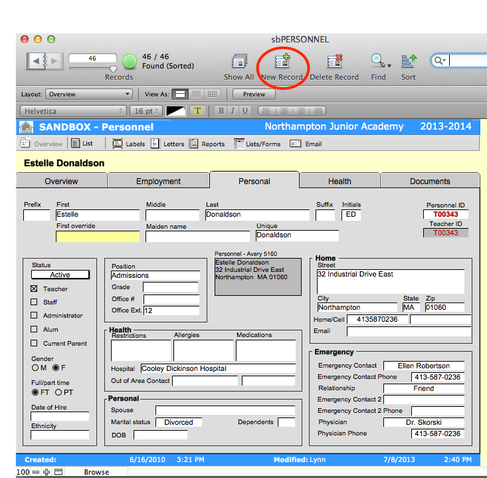Open the Layout dropdown showing Overview
Screen dimensions: 487x478
coord(88,94)
